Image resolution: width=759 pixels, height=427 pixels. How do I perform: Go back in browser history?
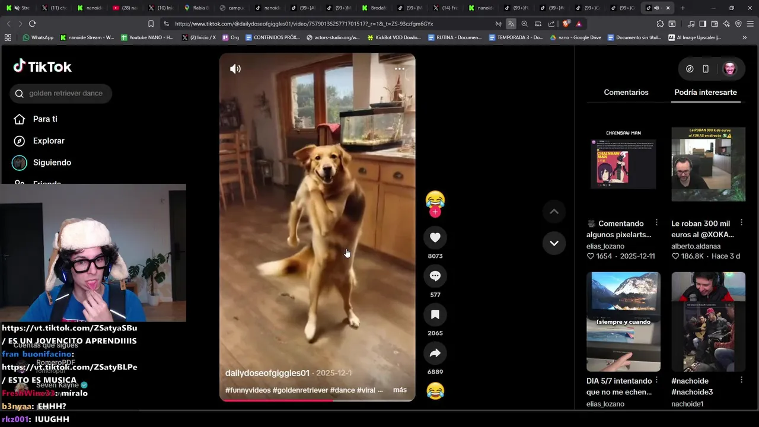click(8, 24)
